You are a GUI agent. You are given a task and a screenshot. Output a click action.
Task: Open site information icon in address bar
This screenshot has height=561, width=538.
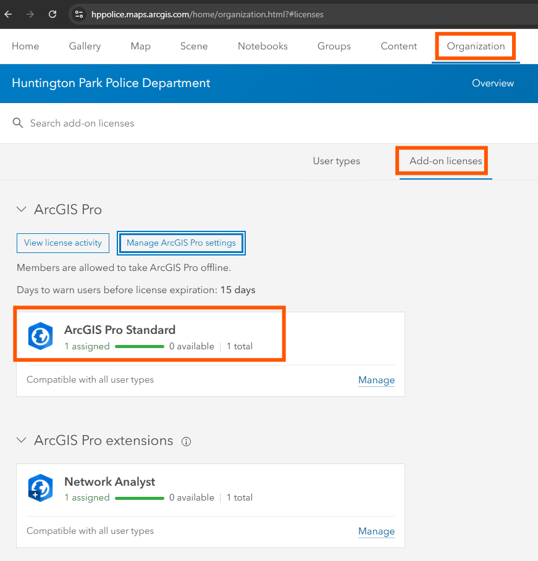79,14
